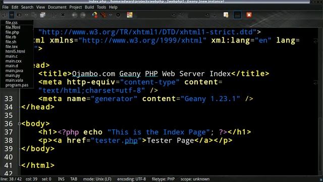Screen dimensions: 323x182
Task: Click the gear Execute toolbar icon
Action: [x=118, y=15]
